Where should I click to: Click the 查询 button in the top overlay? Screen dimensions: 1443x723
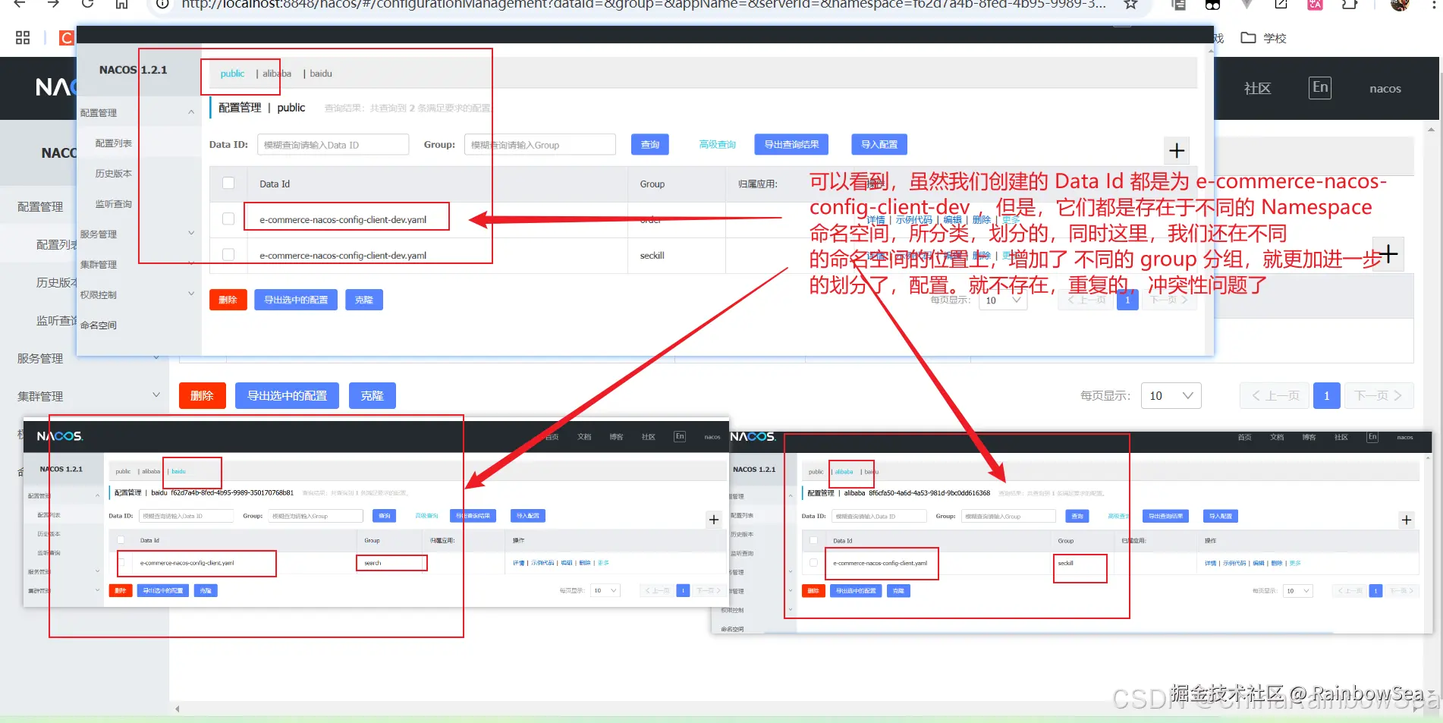(x=650, y=144)
